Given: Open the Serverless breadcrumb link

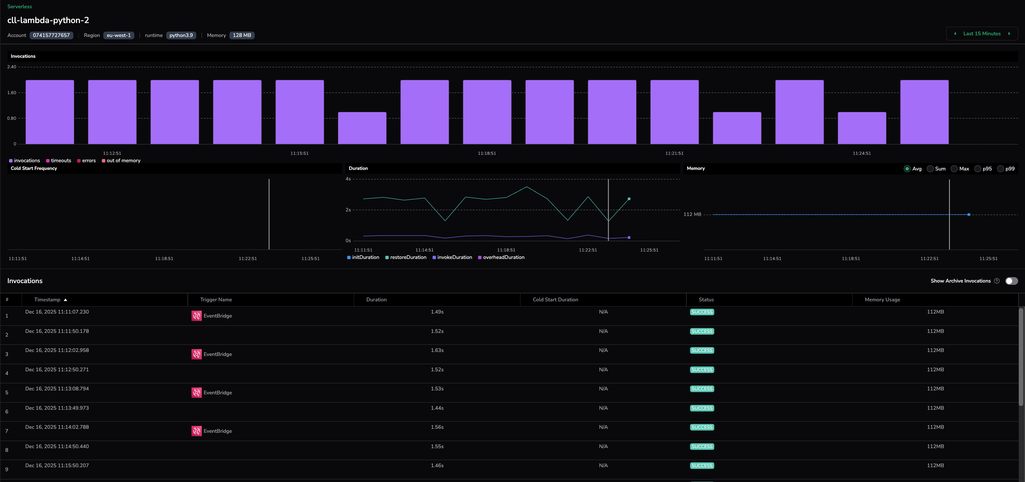Looking at the screenshot, I should pos(20,6).
